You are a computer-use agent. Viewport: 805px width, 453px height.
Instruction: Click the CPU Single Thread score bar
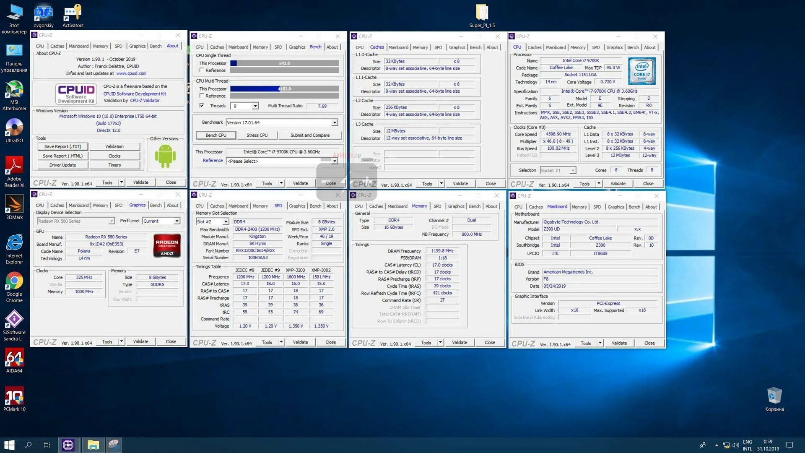[284, 63]
